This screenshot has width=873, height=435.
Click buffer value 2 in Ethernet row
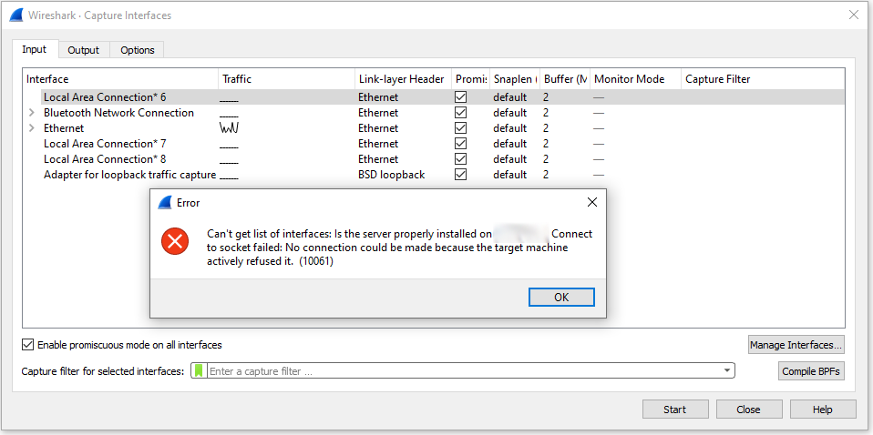pos(546,128)
